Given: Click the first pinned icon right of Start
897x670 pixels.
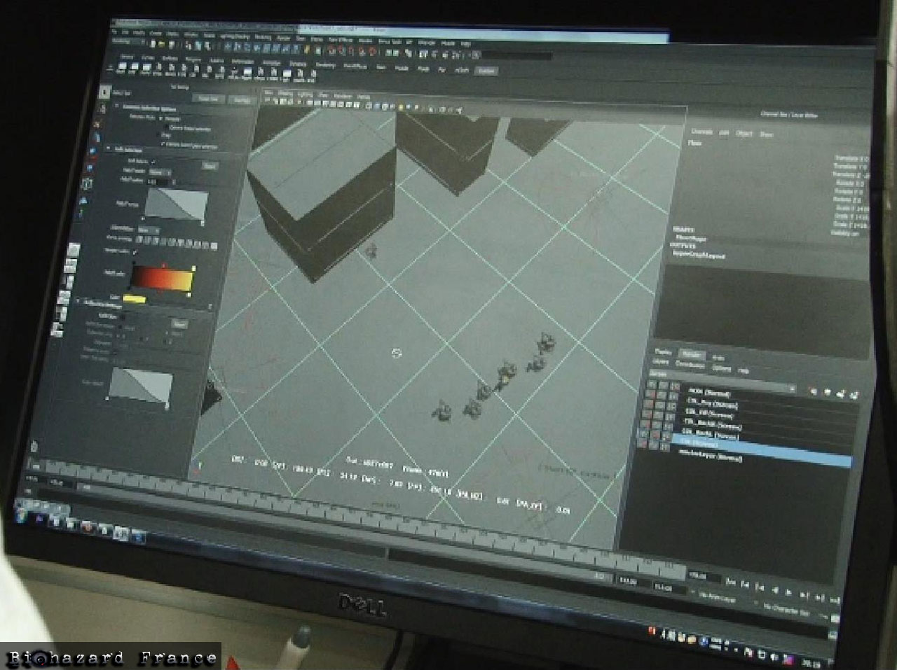Looking at the screenshot, I should [x=39, y=519].
